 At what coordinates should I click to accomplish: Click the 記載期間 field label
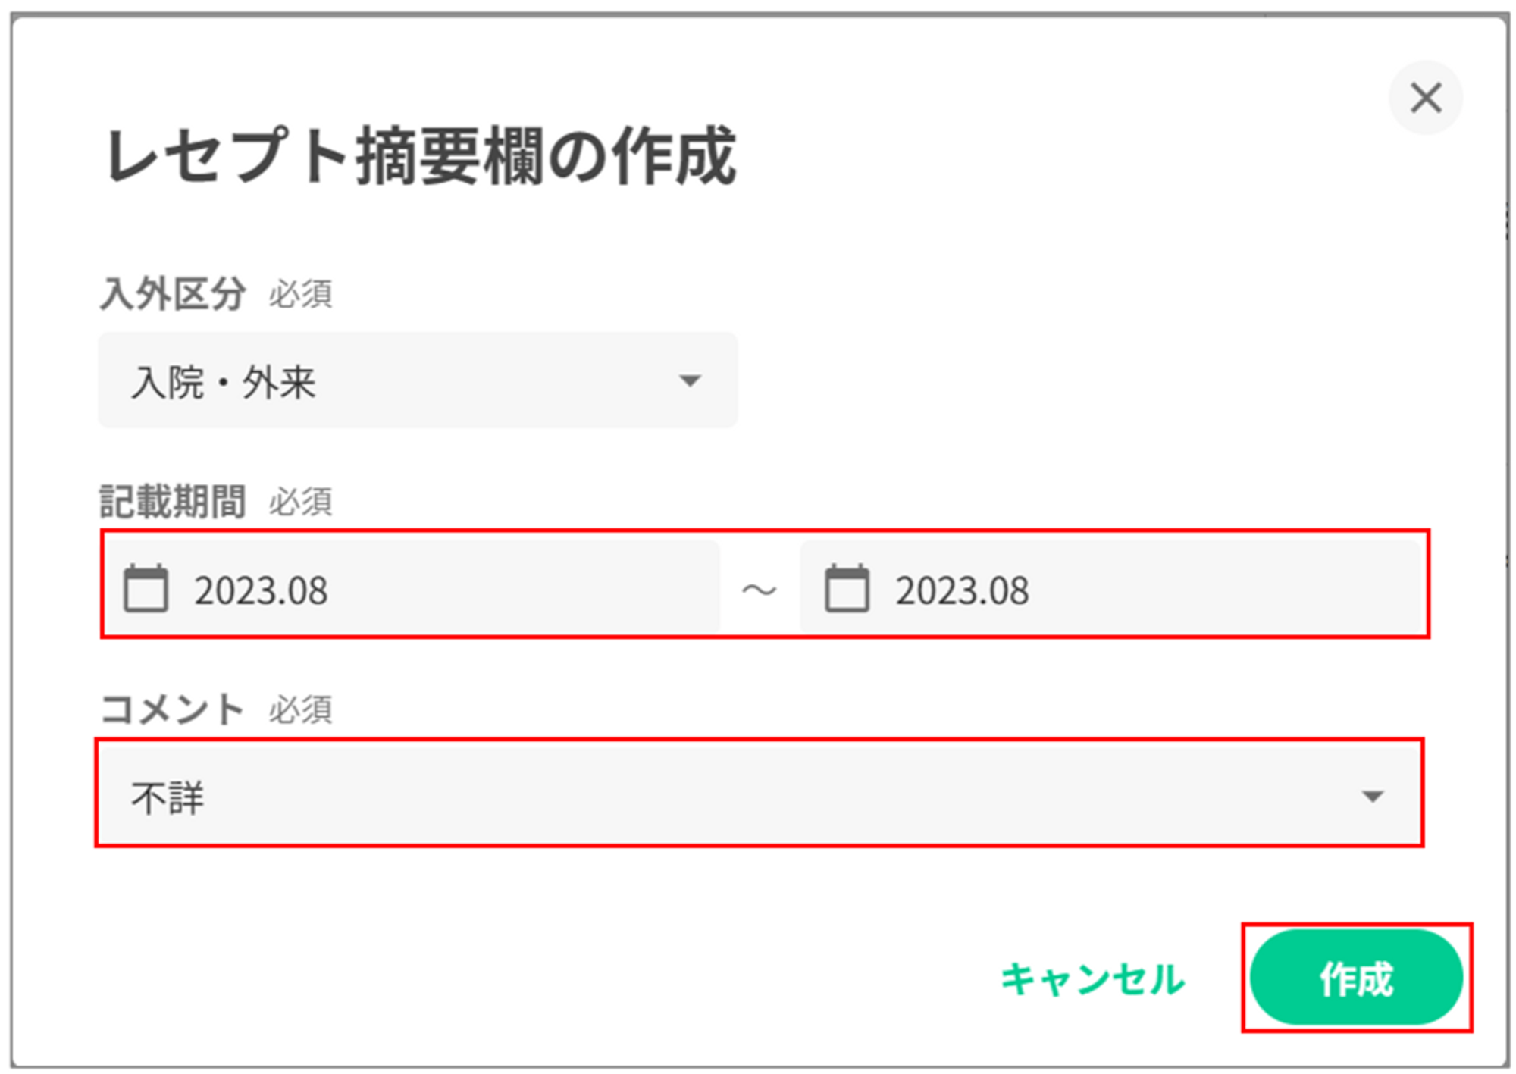click(x=173, y=501)
